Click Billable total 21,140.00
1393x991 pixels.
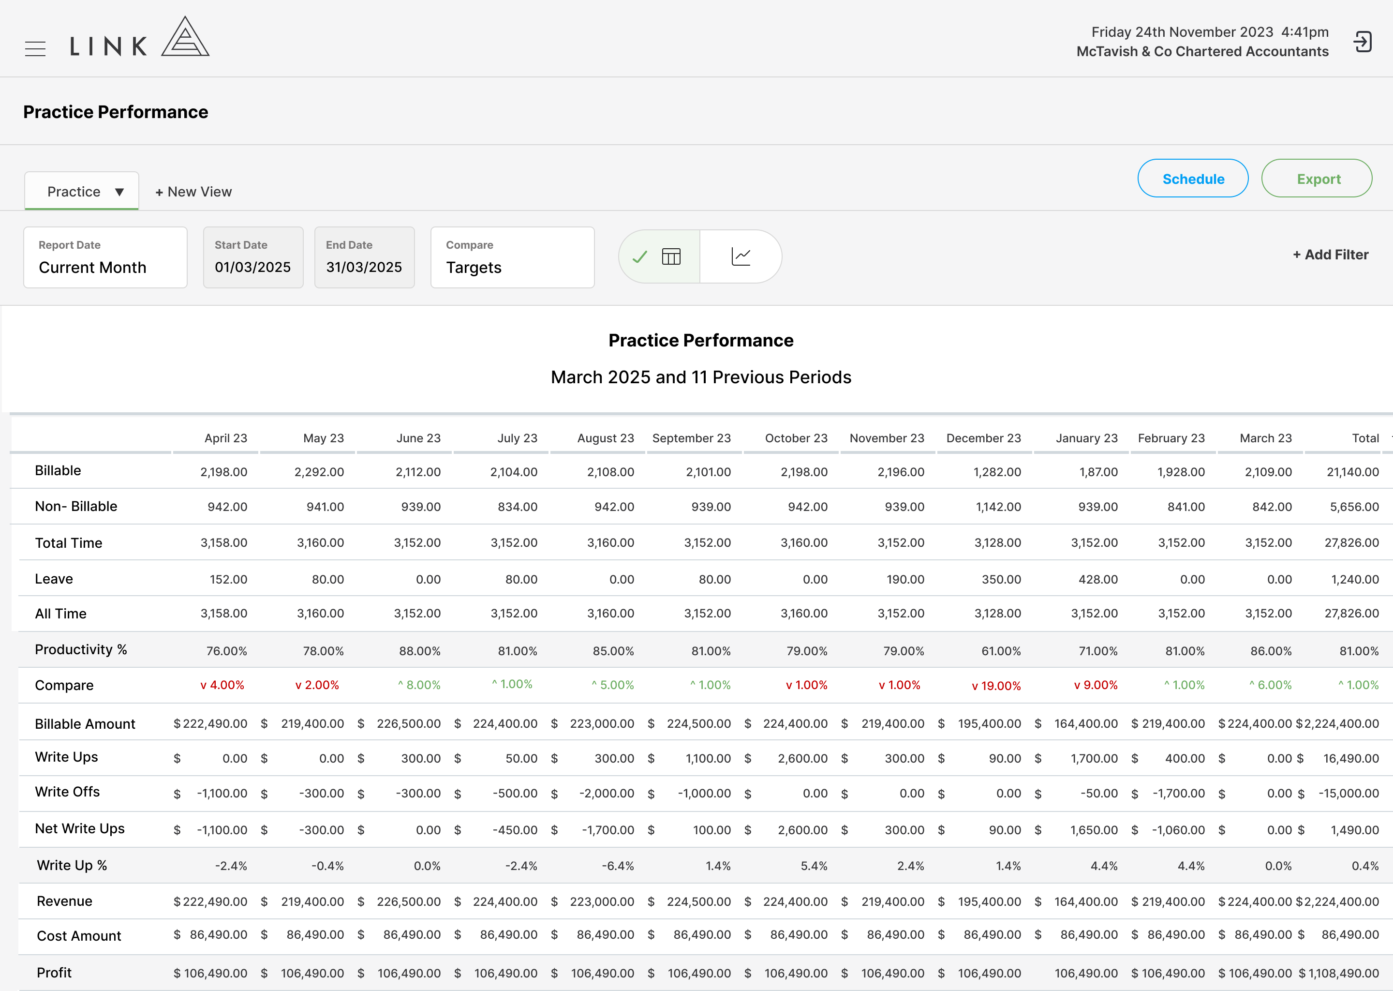(x=1353, y=472)
